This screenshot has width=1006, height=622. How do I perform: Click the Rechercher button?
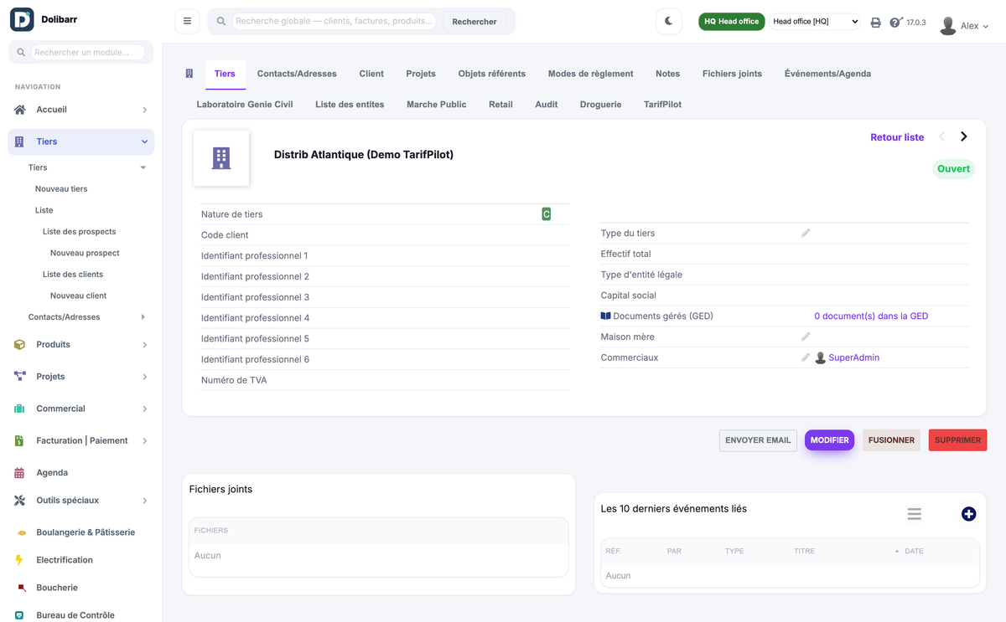(474, 22)
